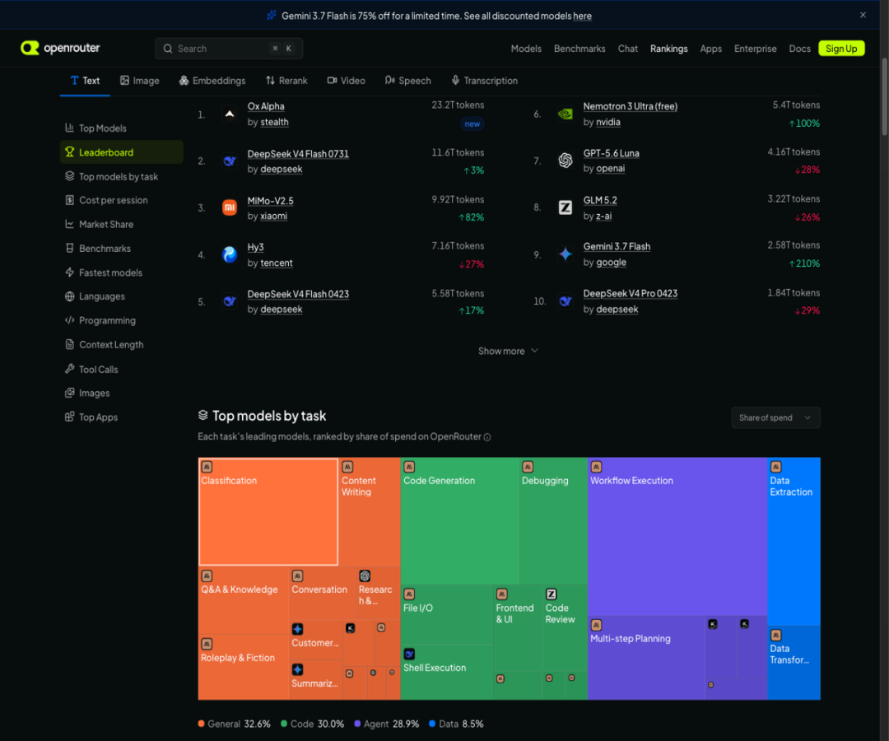Switch to the Text tab
The image size is (889, 741).
click(x=85, y=81)
